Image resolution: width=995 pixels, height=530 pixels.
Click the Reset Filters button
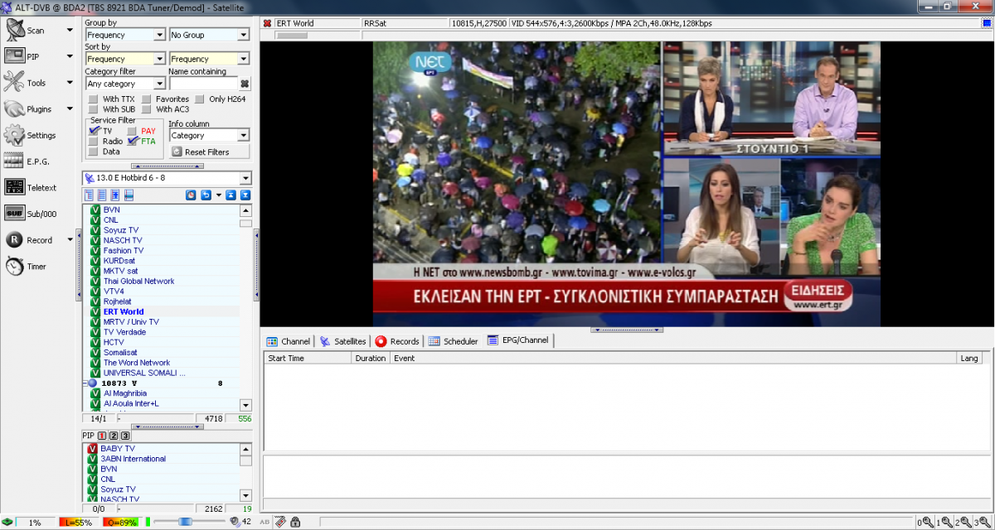211,152
